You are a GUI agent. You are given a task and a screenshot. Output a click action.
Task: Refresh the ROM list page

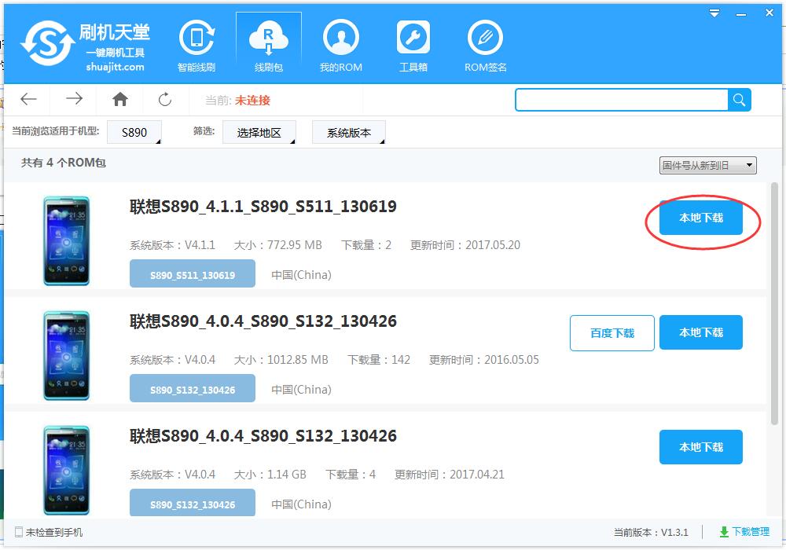tap(164, 99)
